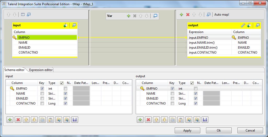Viewport: 268px width, 137px height.
Task: Click the Ok button
Action: [x=219, y=131]
